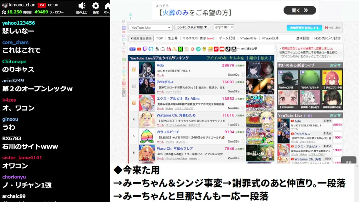Go to the ホーム house icon
The width and height of the screenshot is (359, 202).
[x=107, y=6]
